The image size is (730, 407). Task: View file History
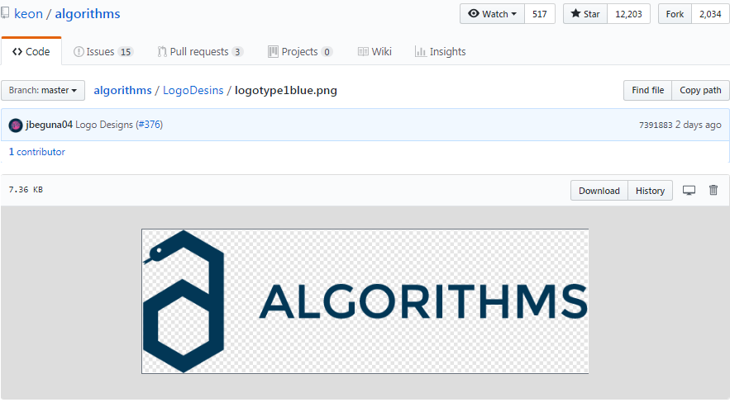tap(650, 191)
